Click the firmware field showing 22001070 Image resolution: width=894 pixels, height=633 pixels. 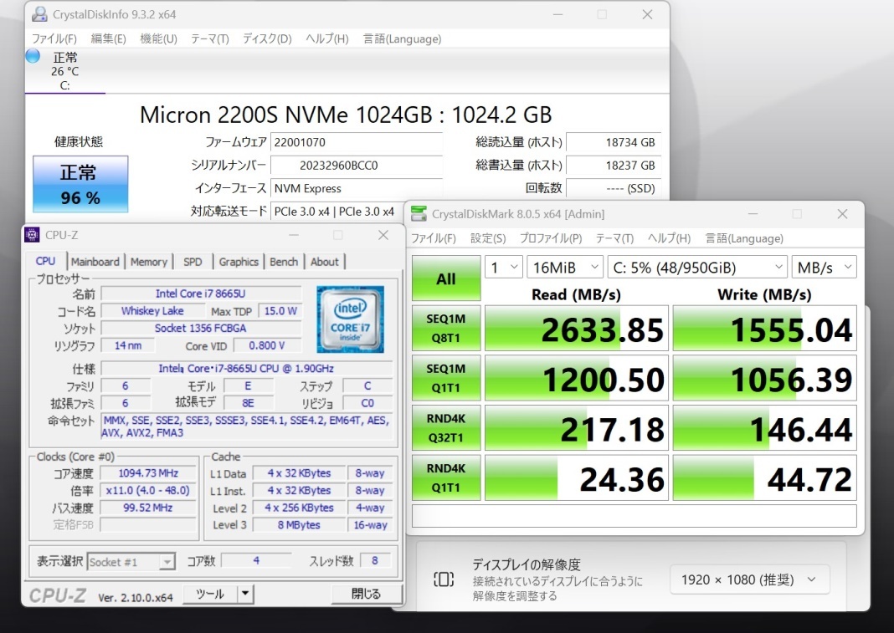(357, 142)
